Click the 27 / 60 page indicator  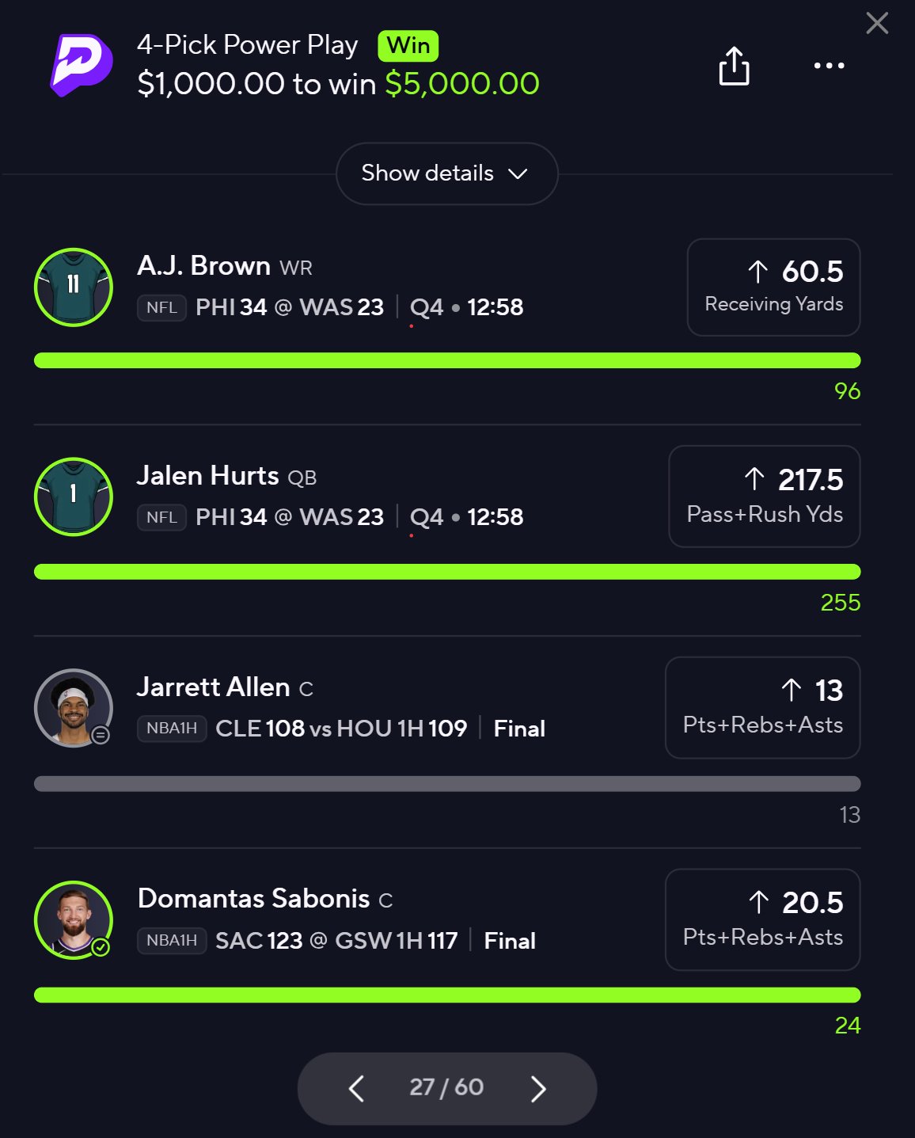pyautogui.click(x=446, y=1087)
